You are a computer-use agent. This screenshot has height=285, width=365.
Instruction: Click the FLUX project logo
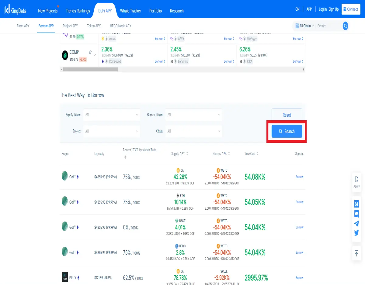65,277
